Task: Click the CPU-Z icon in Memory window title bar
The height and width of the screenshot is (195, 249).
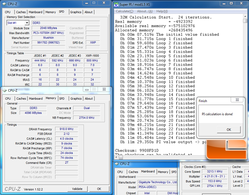Action: pyautogui.click(x=5, y=90)
